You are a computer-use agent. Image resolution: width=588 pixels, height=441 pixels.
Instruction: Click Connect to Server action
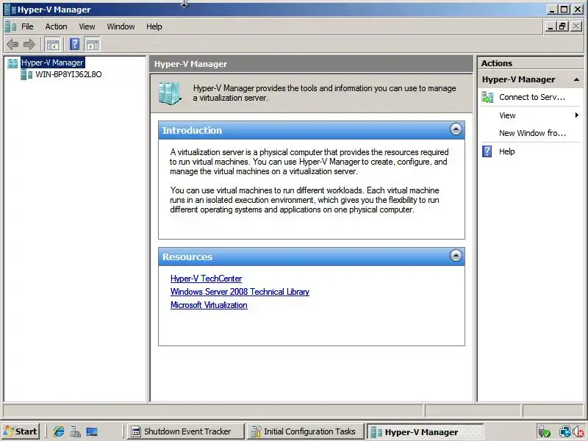point(531,97)
